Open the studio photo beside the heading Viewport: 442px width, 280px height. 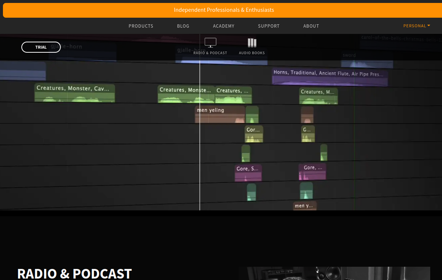(334, 273)
